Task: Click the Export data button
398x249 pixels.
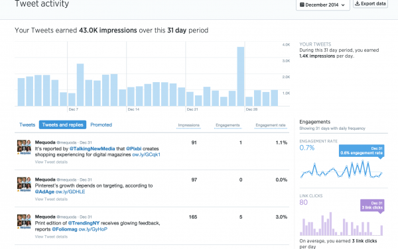Action: (370, 3)
